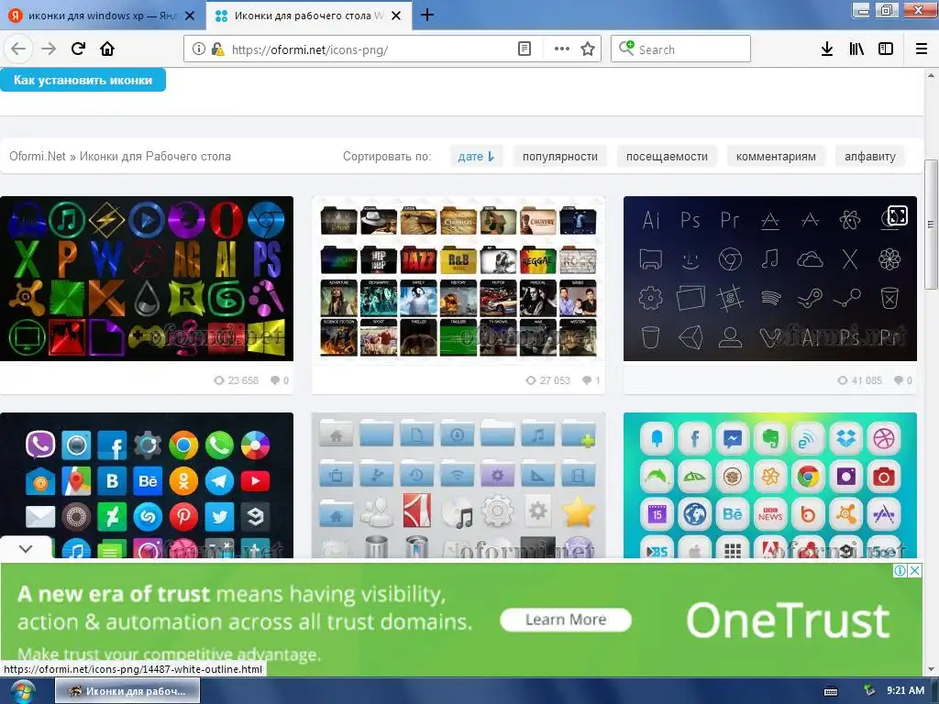The height and width of the screenshot is (704, 939).
Task: Toggle reader view in the address bar
Action: [524, 49]
